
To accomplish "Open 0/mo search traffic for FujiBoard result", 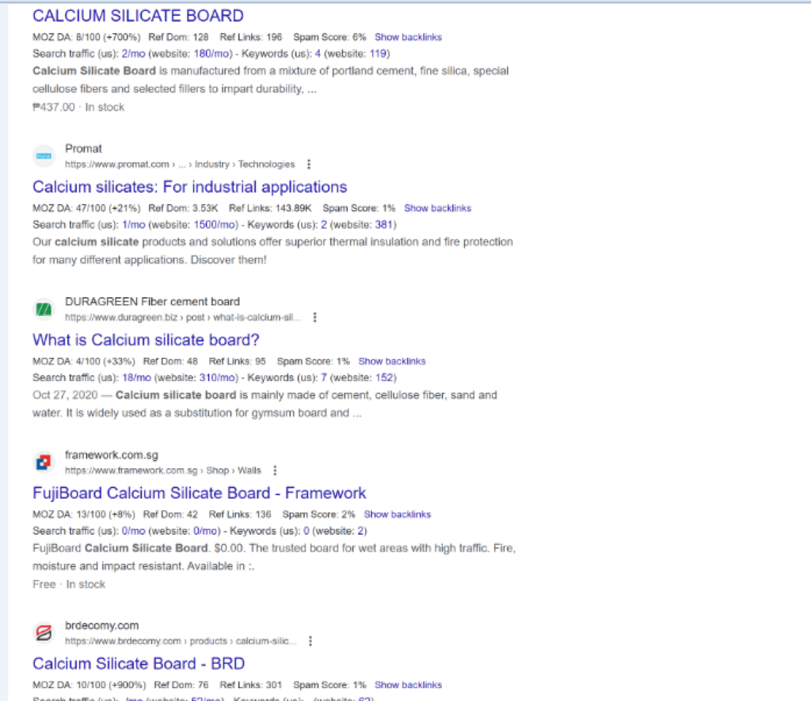I will pos(133,531).
